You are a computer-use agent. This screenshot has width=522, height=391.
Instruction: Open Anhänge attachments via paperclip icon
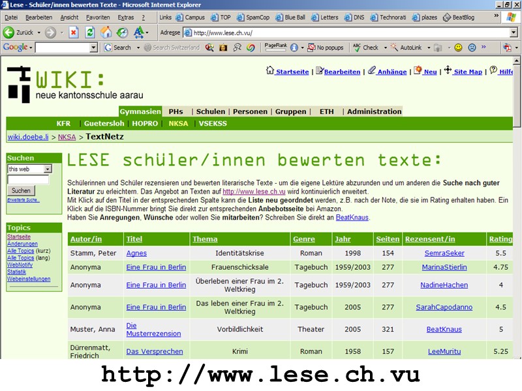(371, 70)
